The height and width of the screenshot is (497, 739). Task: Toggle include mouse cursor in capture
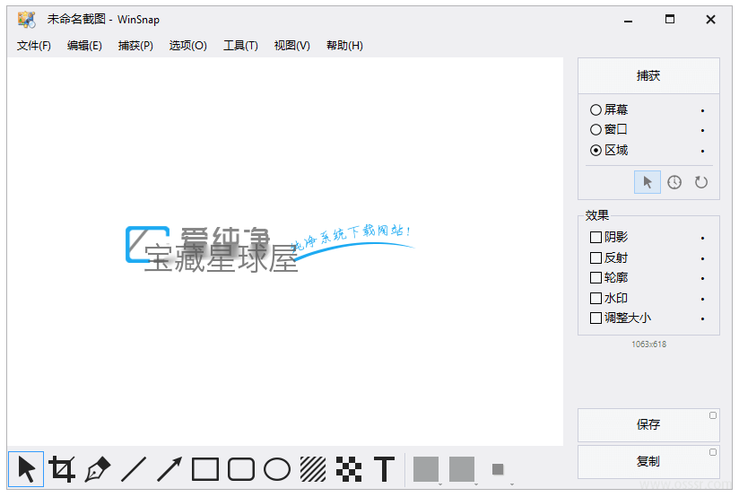648,182
